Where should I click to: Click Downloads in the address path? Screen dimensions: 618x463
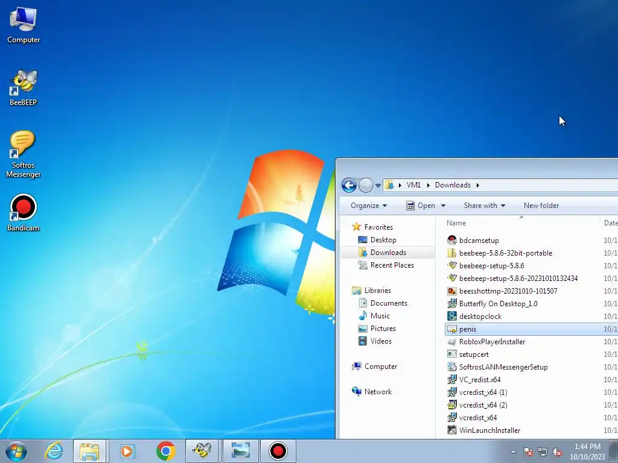coord(453,185)
